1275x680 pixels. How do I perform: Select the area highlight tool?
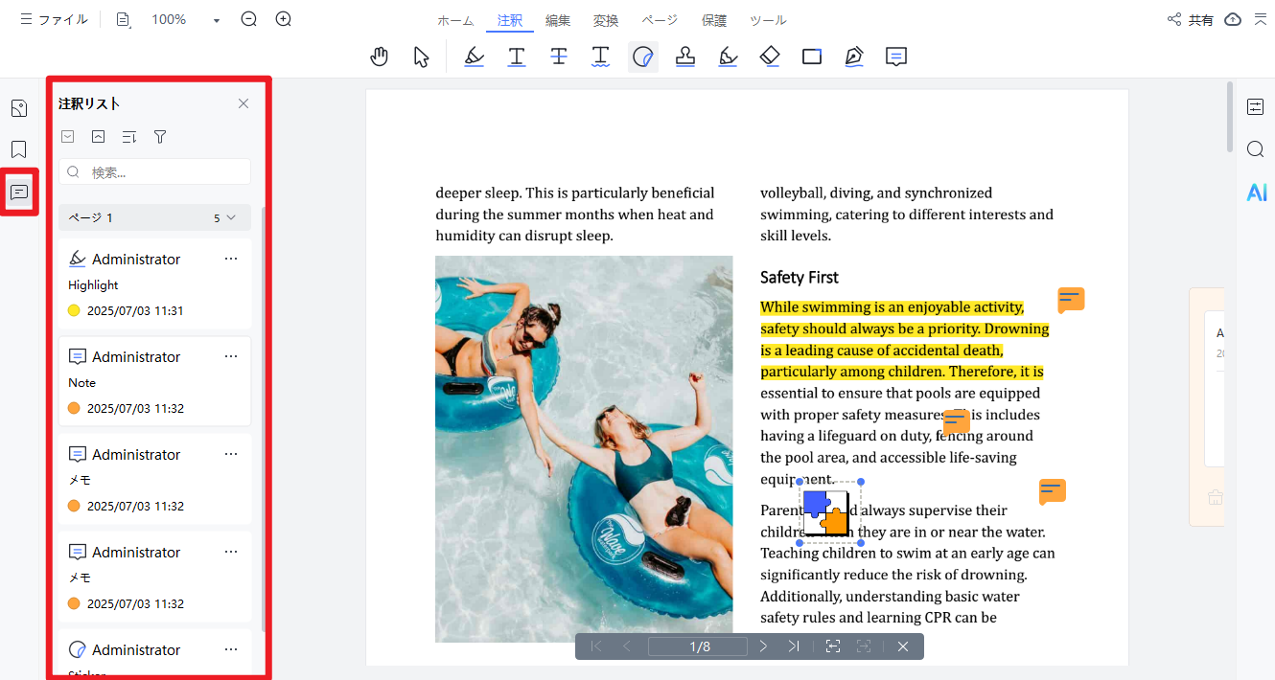click(729, 57)
